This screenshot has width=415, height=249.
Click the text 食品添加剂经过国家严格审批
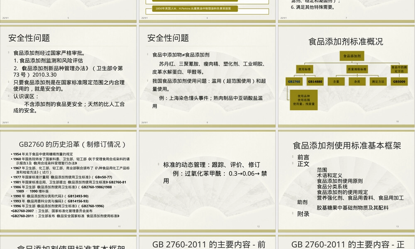point(49,53)
